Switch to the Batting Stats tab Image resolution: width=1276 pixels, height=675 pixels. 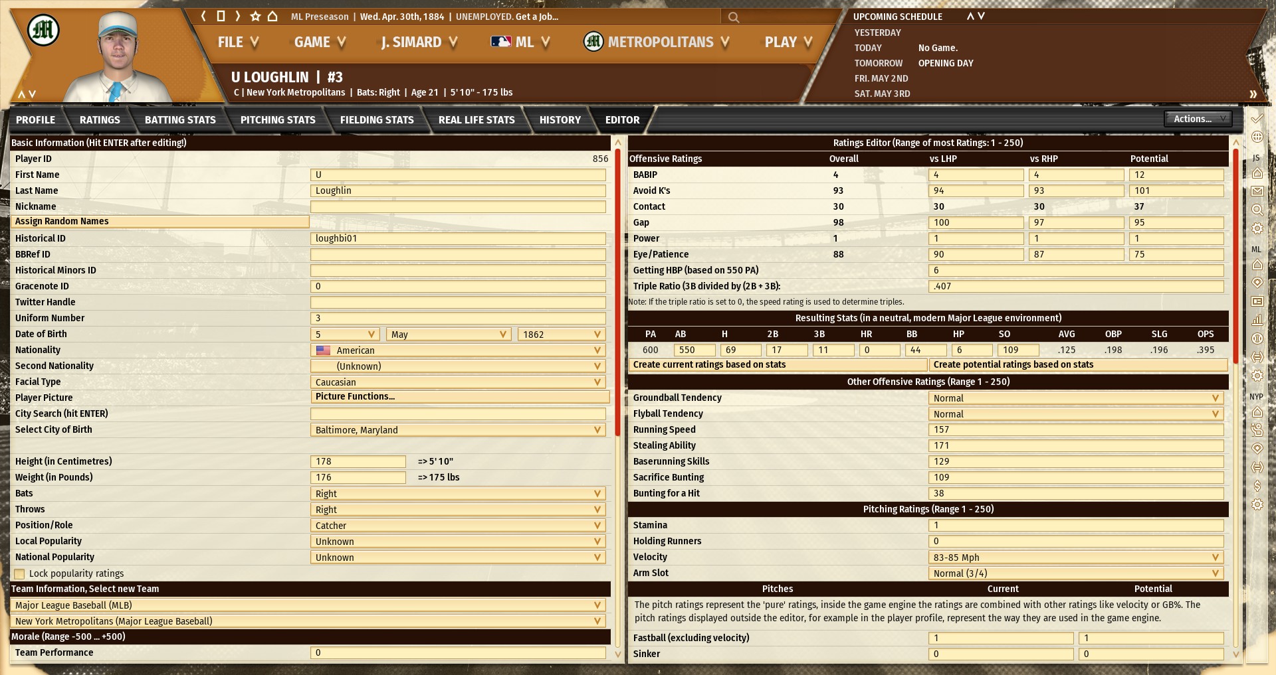coord(180,120)
